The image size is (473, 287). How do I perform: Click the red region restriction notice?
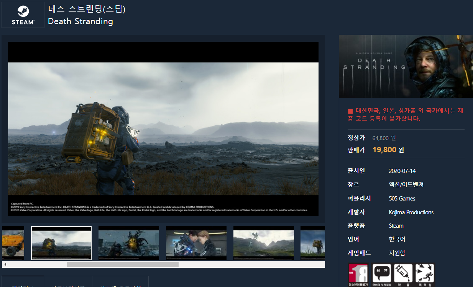coord(406,115)
